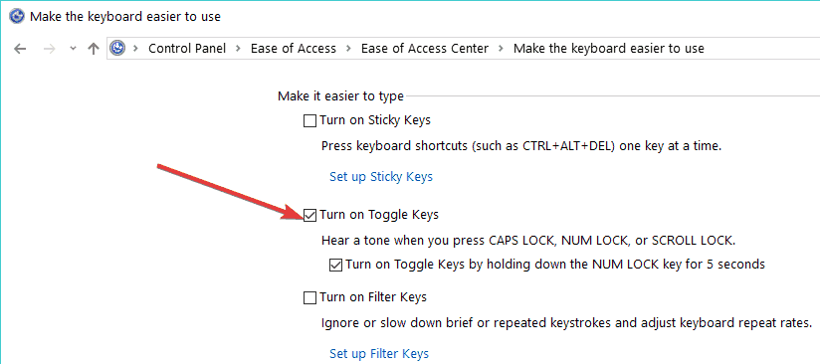Screen dimensions: 820x364
Task: Open the Ease of Access Center breadcrumb
Action: pyautogui.click(x=425, y=49)
